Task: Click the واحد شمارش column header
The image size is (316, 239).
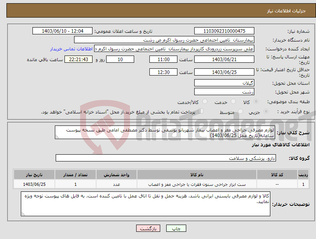Action: 117,175
